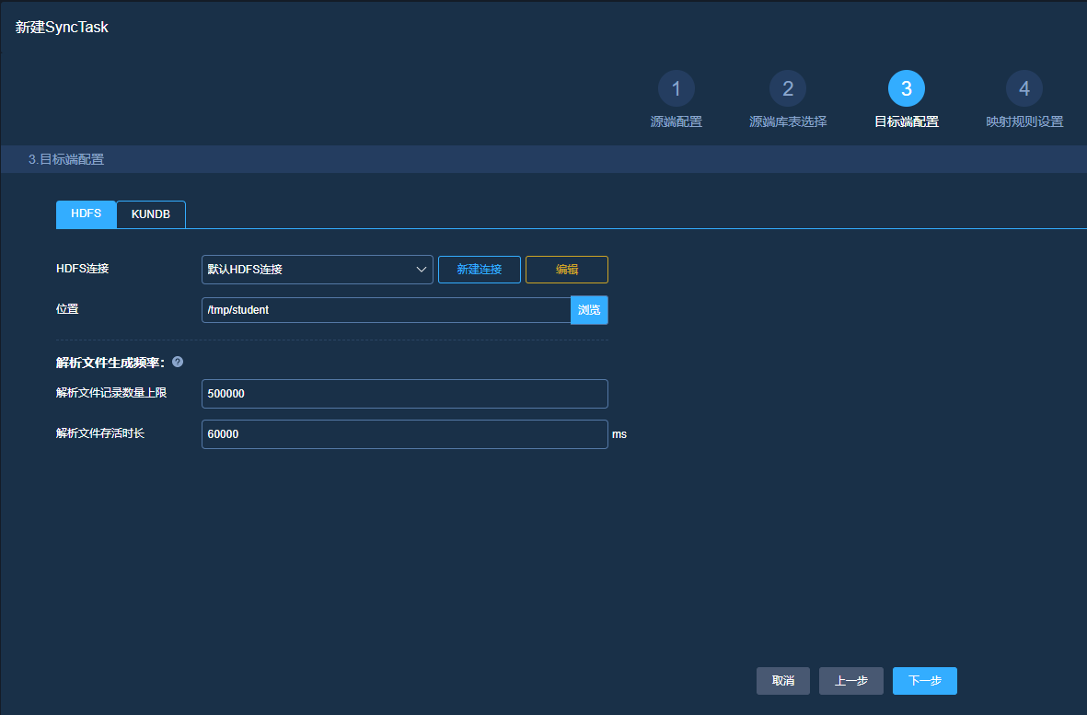1087x715 pixels.
Task: Click the /tmp/student location field
Action: click(386, 310)
